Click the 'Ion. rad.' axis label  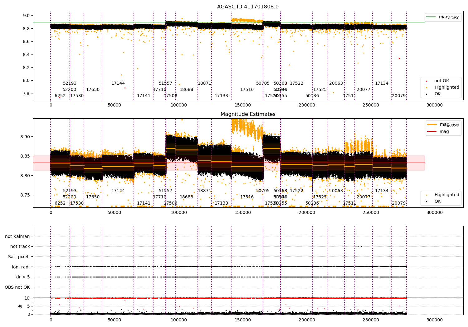(x=21, y=267)
